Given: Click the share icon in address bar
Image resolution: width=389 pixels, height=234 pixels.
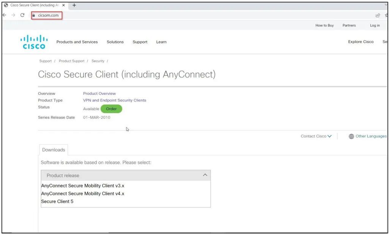Looking at the screenshot, I should [378, 15].
